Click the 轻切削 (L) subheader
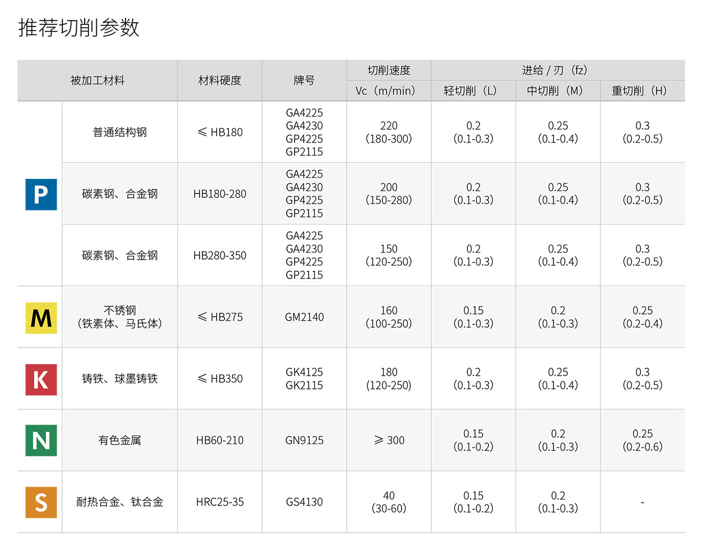Screen dimensions: 719x547 point(473,91)
